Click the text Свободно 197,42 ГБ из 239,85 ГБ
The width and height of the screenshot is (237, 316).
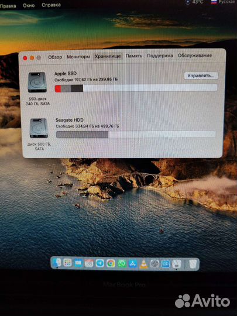pyautogui.click(x=86, y=80)
